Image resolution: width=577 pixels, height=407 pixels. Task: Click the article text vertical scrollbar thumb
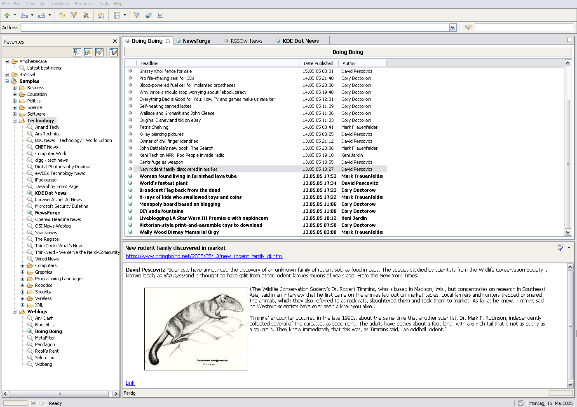click(x=570, y=325)
